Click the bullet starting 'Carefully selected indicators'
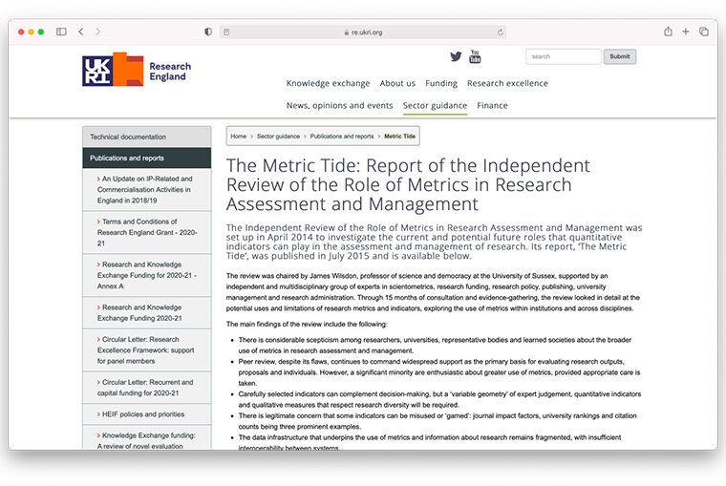This screenshot has height=486, width=726. (x=439, y=399)
